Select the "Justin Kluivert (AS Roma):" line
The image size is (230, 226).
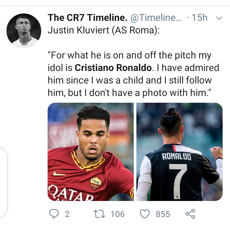click(x=104, y=30)
